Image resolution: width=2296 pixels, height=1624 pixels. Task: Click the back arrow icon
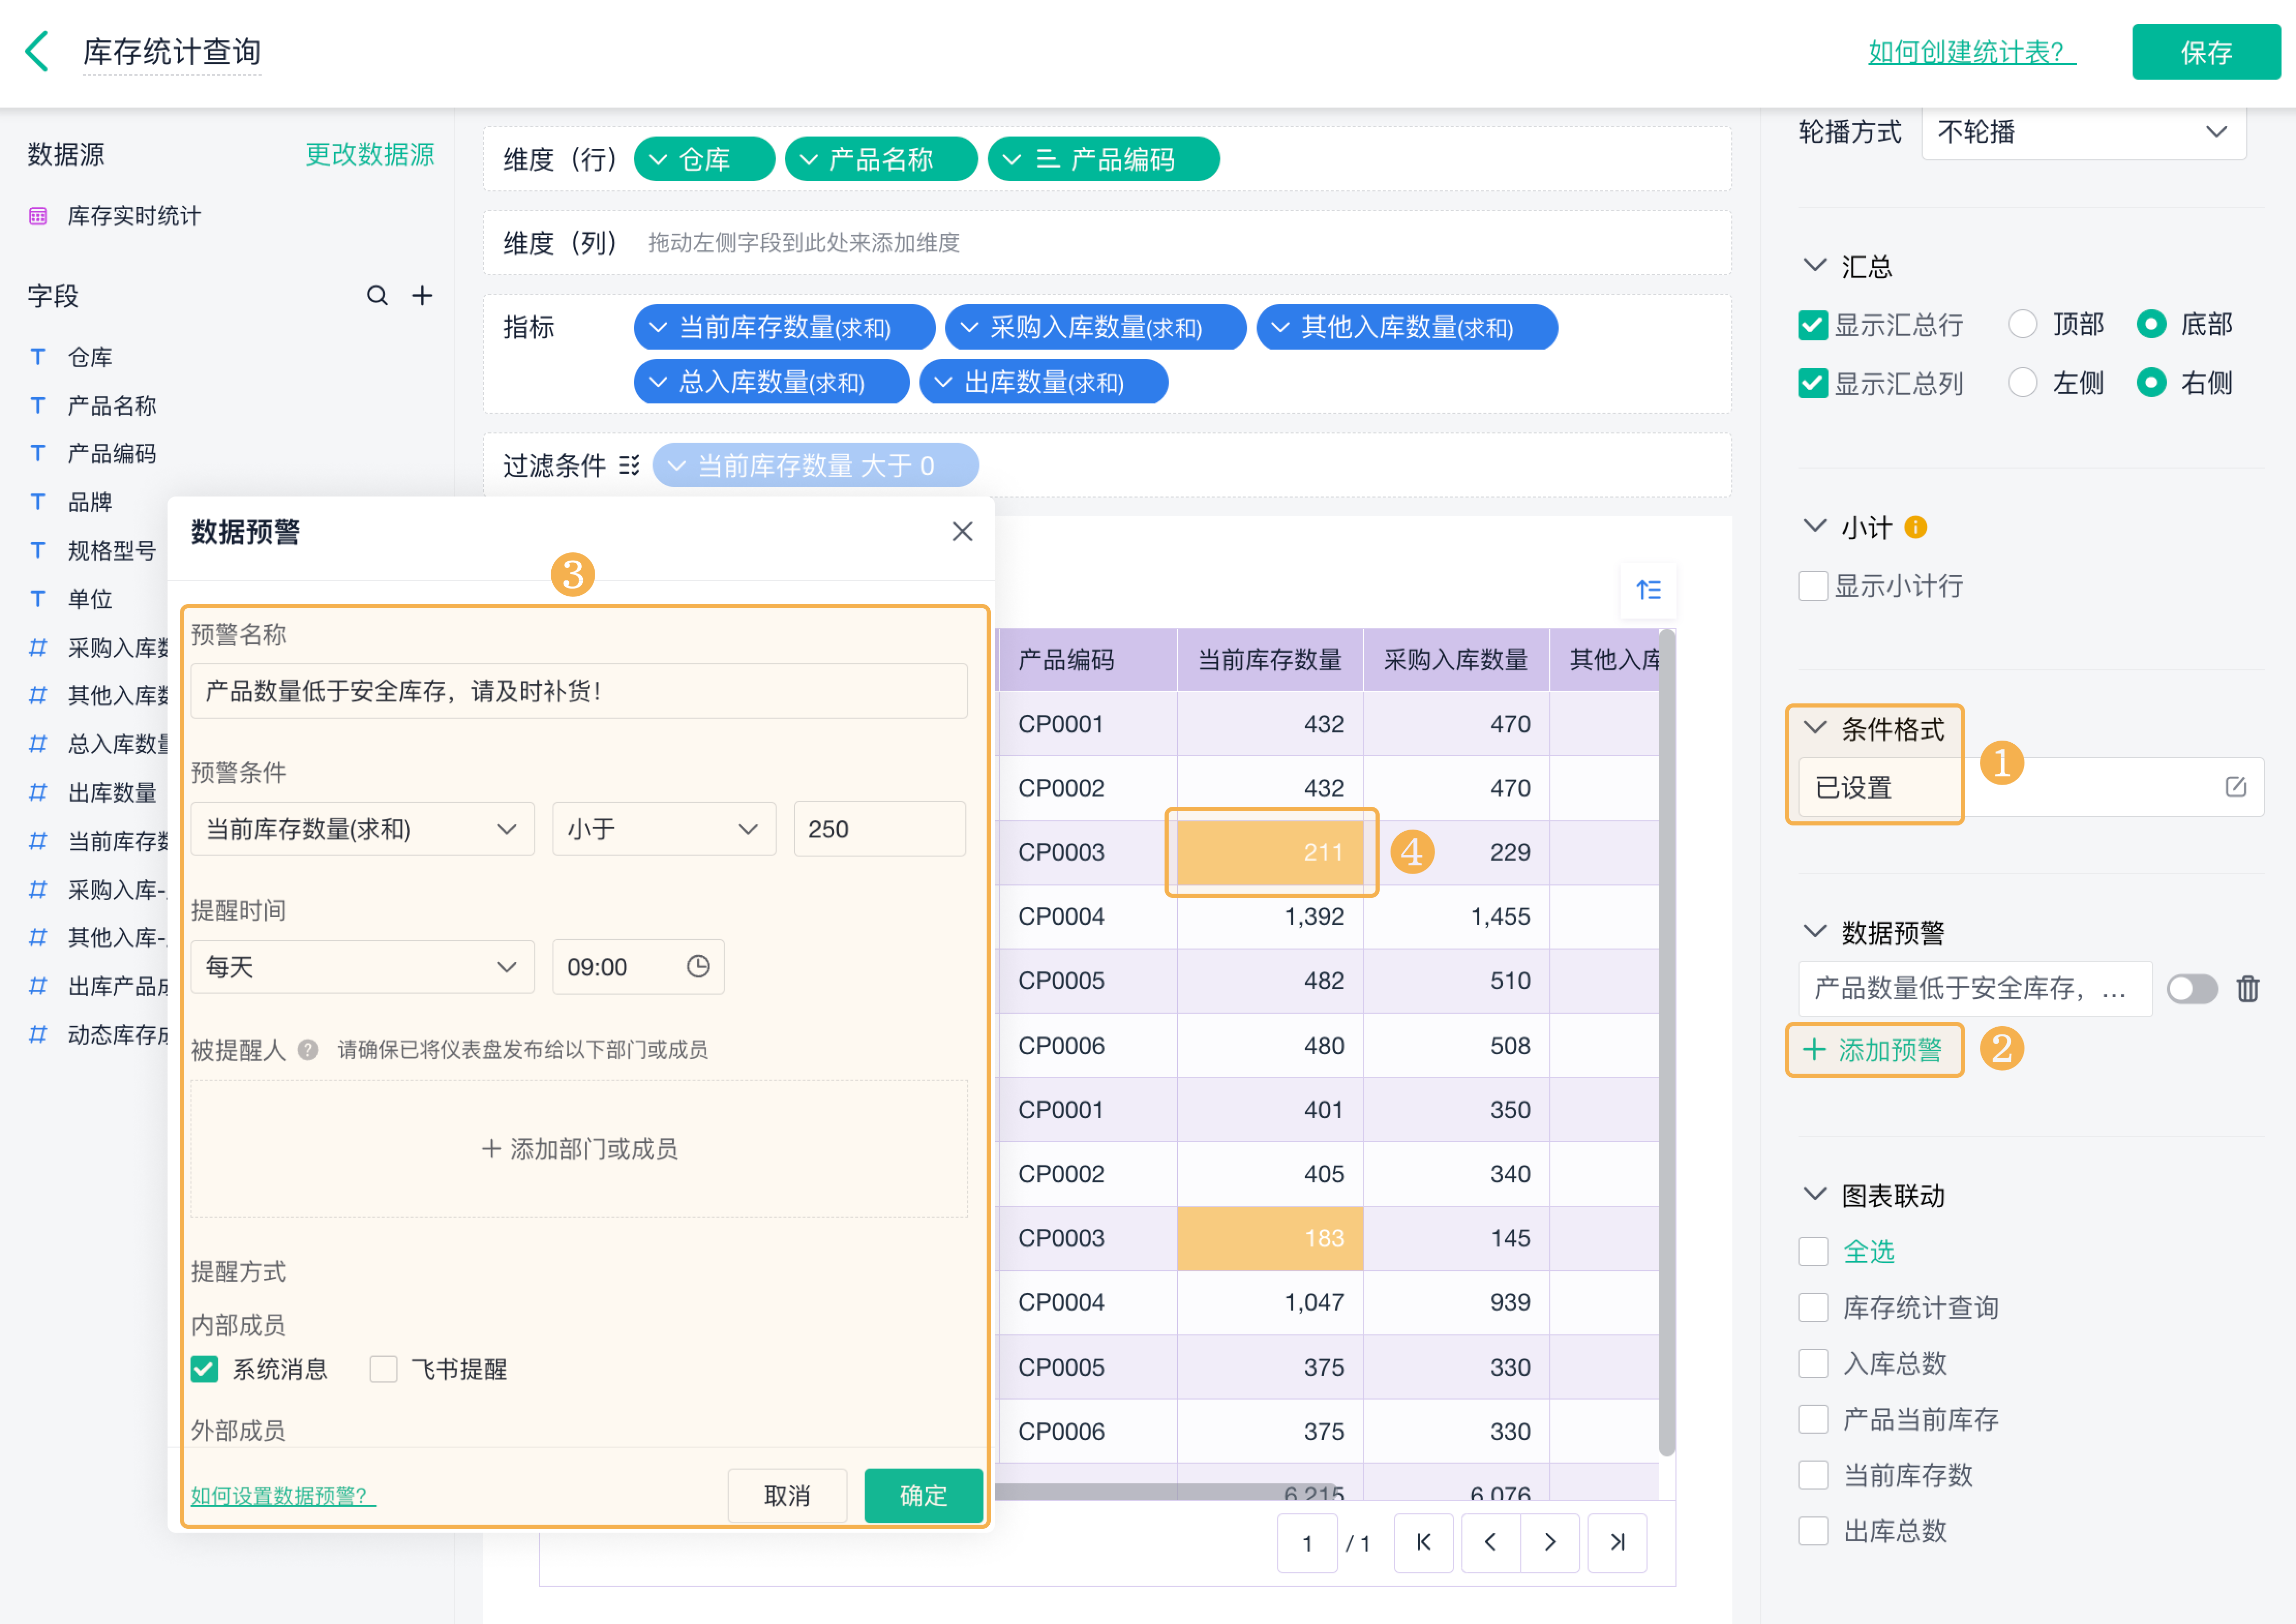37,51
